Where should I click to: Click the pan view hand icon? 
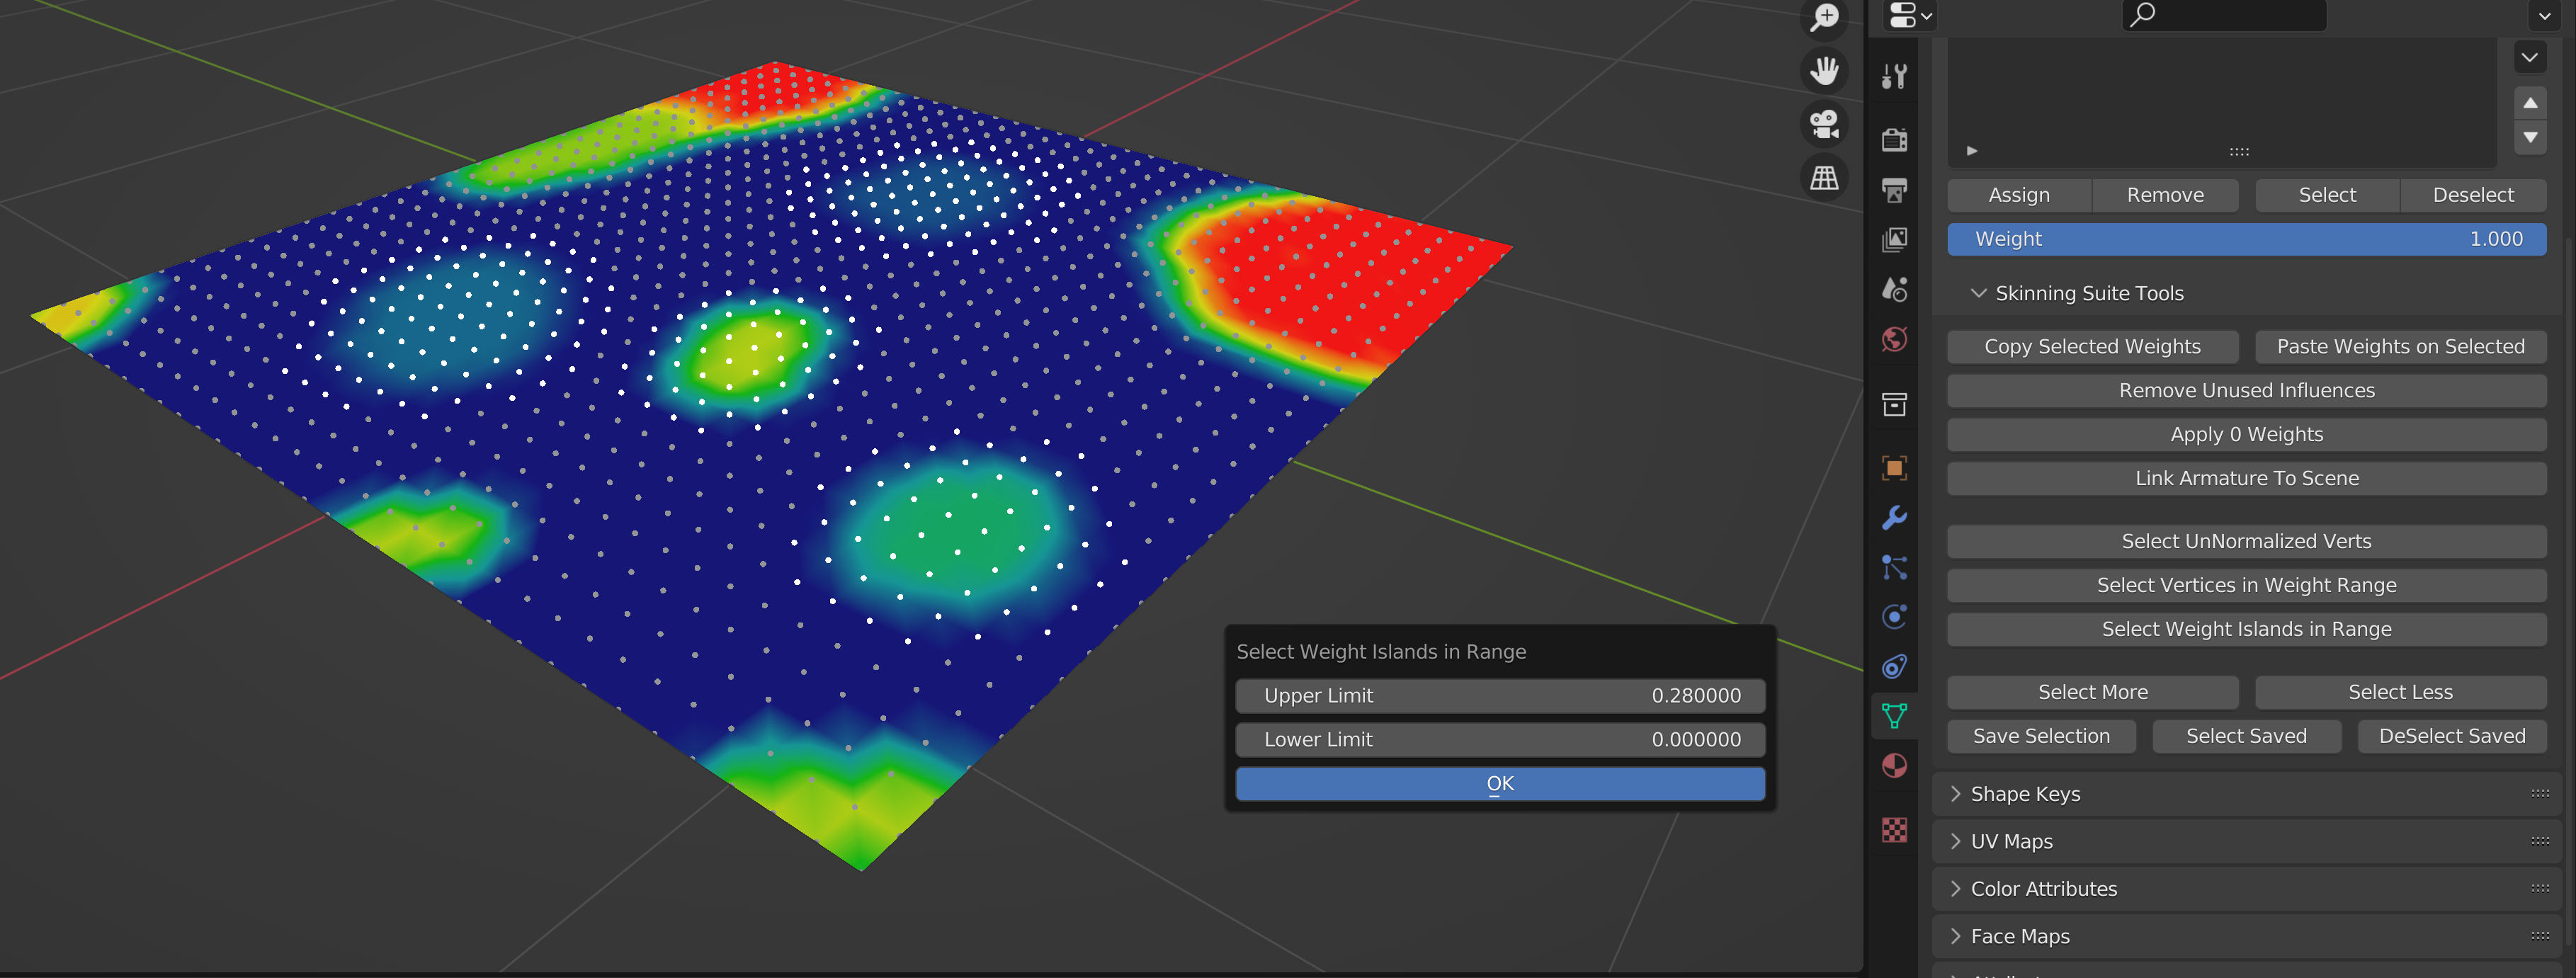pyautogui.click(x=1825, y=70)
